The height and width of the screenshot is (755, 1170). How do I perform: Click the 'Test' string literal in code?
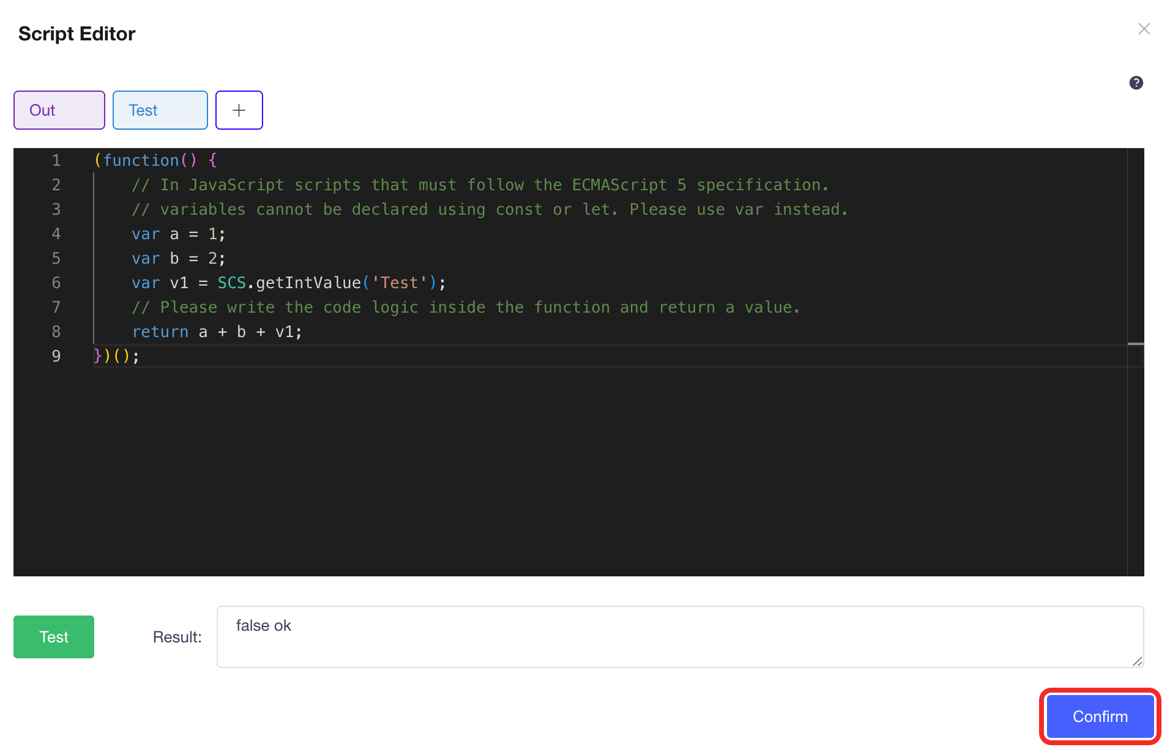pos(399,283)
